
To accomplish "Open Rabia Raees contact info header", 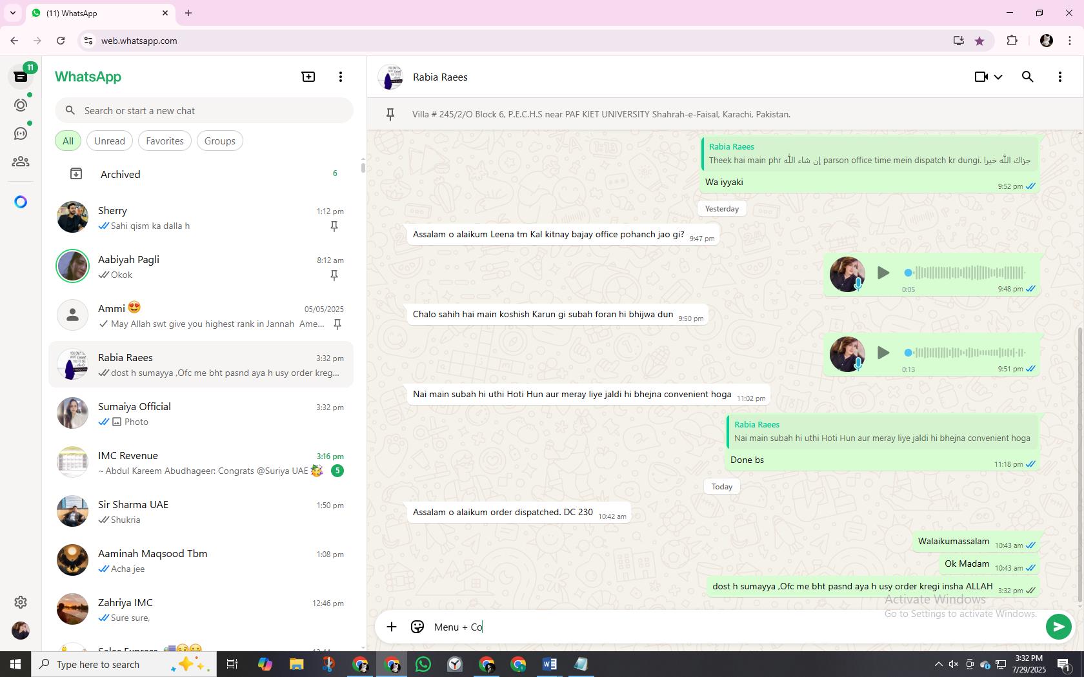I will point(440,77).
